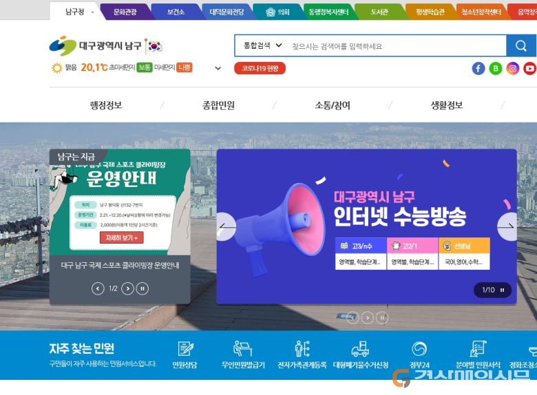
Task: Expand the weather info chevron
Action: point(218,68)
